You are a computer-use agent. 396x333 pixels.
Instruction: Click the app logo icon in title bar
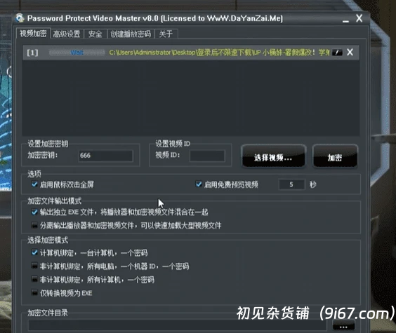tap(20, 18)
